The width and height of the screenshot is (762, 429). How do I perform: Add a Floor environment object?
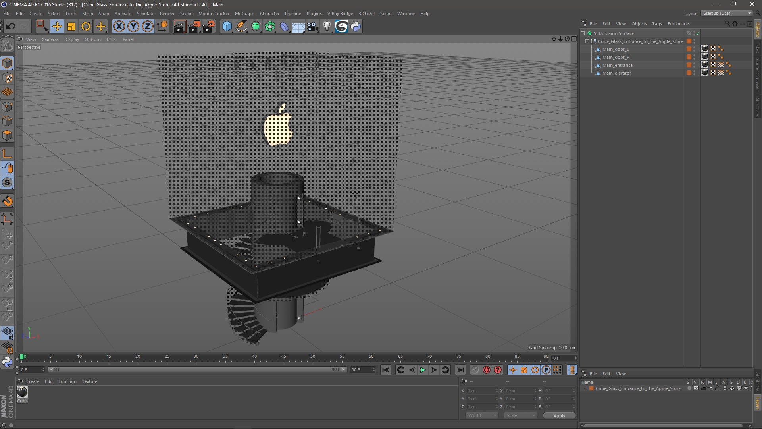click(x=298, y=26)
